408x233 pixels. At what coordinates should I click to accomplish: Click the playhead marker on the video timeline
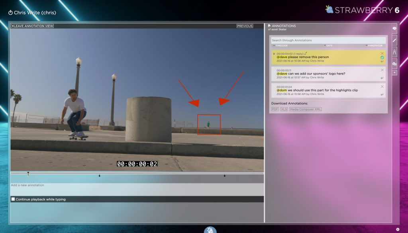[28, 173]
